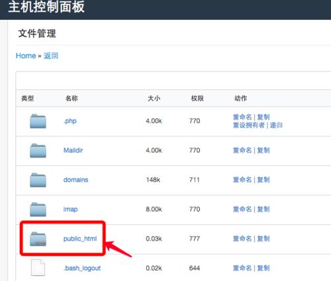Click 复制 for the imap folder
This screenshot has width=331, height=281.
point(263,209)
